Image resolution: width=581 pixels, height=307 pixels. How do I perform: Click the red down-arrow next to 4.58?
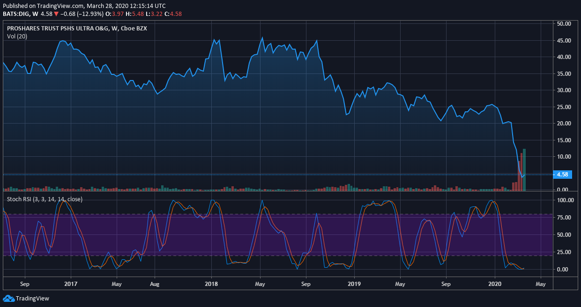click(56, 14)
